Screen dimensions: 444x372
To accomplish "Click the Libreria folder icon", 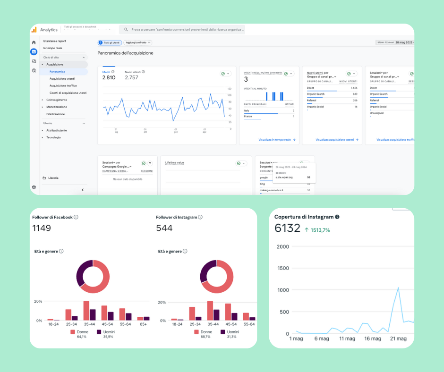I will [44, 178].
